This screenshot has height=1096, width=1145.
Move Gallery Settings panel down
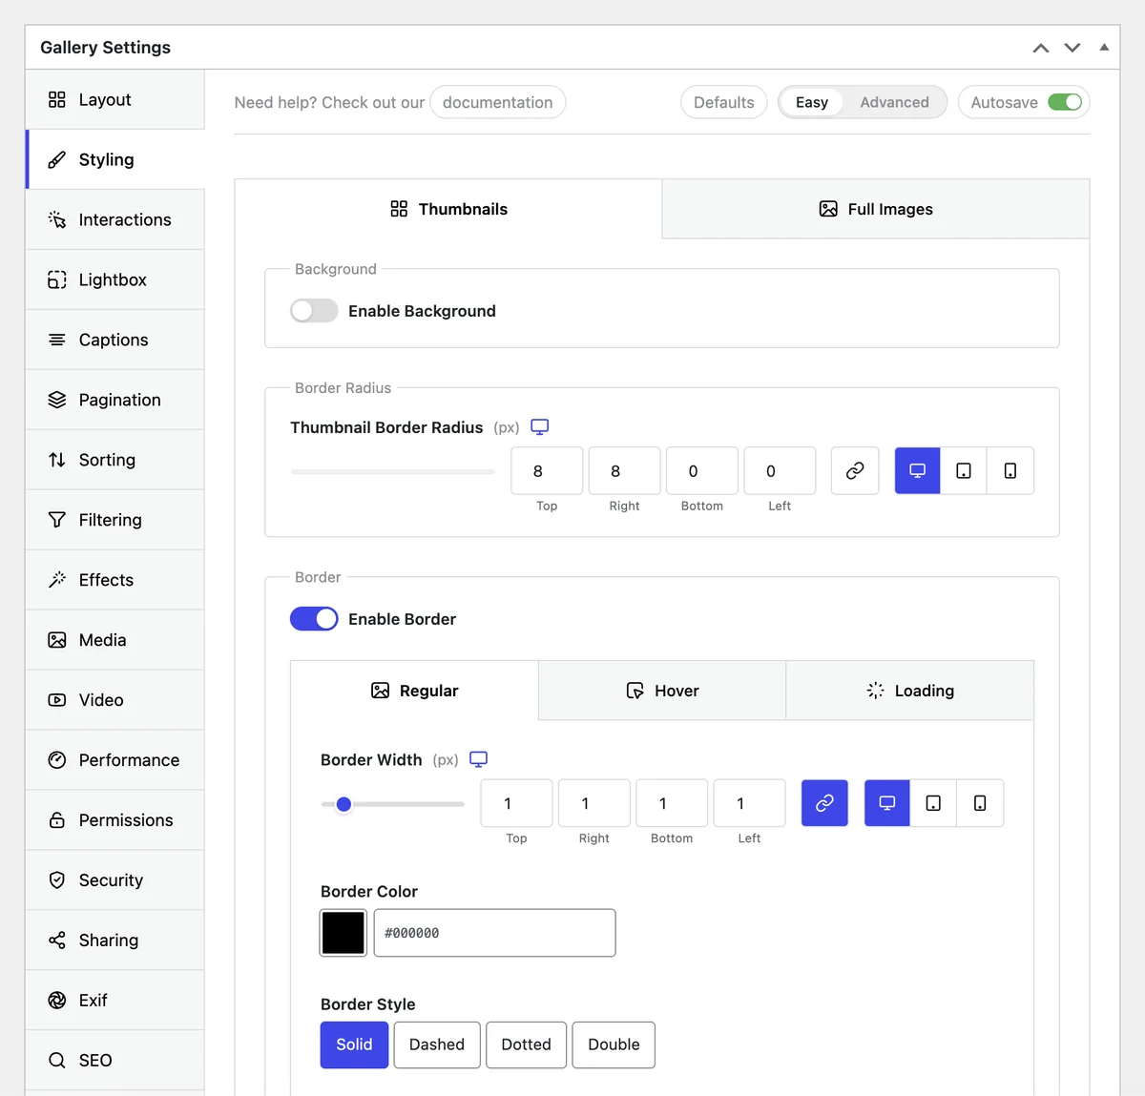[1072, 48]
